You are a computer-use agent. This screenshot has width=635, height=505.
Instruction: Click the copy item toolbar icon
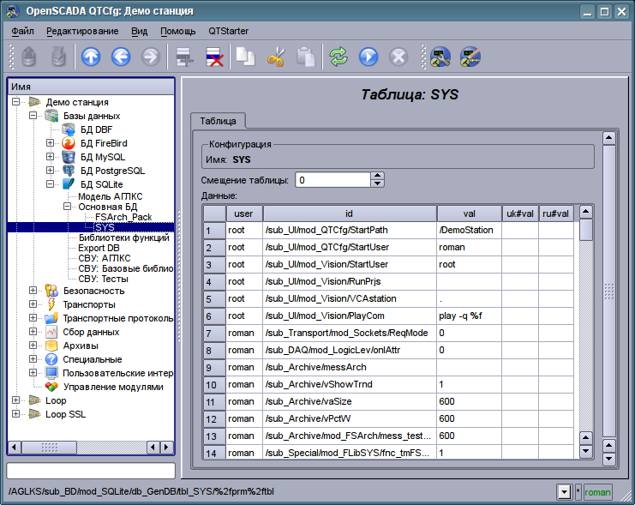point(245,57)
